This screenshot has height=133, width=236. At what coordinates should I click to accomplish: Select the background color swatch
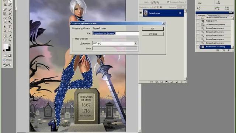click(x=8, y=49)
